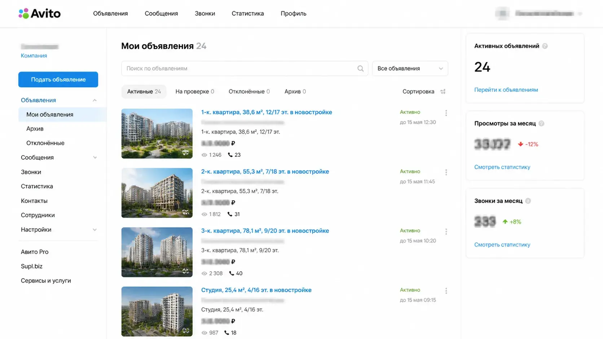Screen dimensions: 603x339
Task: Click the sorting arrows icon
Action: 443,92
